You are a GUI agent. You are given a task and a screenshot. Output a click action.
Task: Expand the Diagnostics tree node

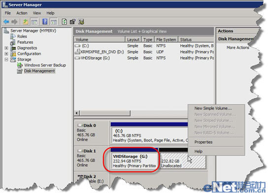(x=6, y=48)
